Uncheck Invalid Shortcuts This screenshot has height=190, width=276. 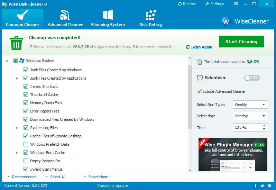26,87
